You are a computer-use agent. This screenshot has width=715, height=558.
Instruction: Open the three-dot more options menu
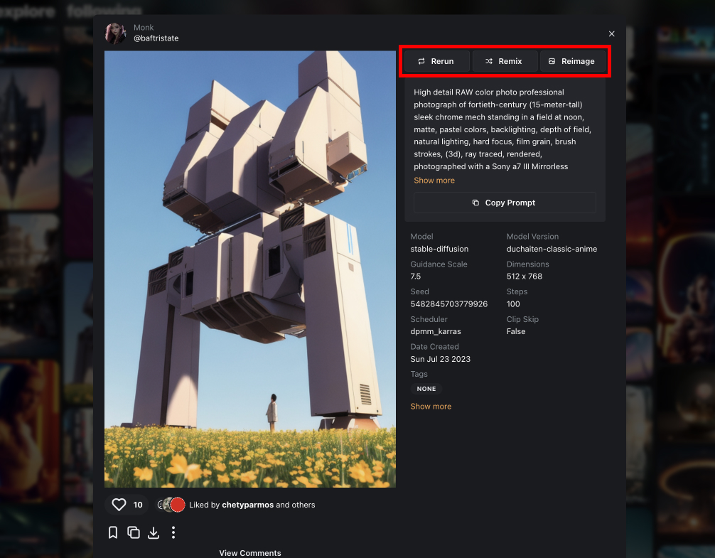(x=173, y=532)
